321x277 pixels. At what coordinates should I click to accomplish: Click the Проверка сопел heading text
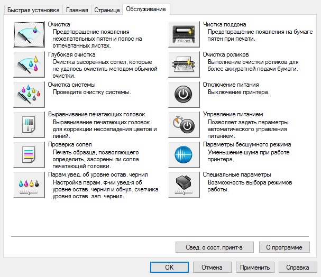tap(70, 144)
